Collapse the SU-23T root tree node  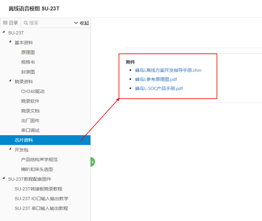click(4, 32)
